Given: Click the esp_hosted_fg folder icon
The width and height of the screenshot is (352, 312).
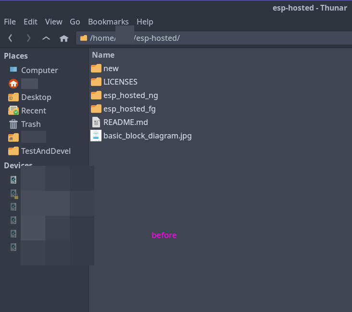Looking at the screenshot, I should coord(96,109).
